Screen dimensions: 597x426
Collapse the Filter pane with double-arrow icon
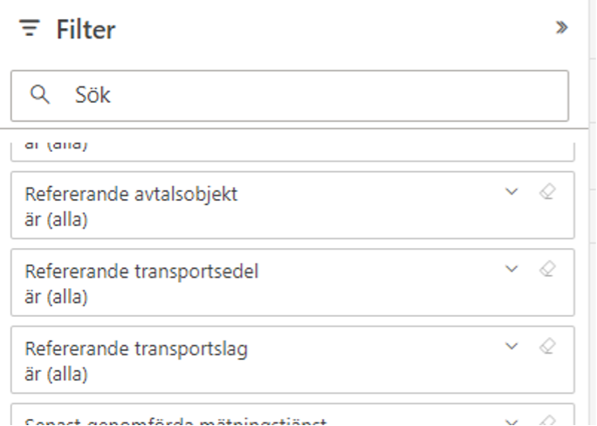tap(561, 28)
